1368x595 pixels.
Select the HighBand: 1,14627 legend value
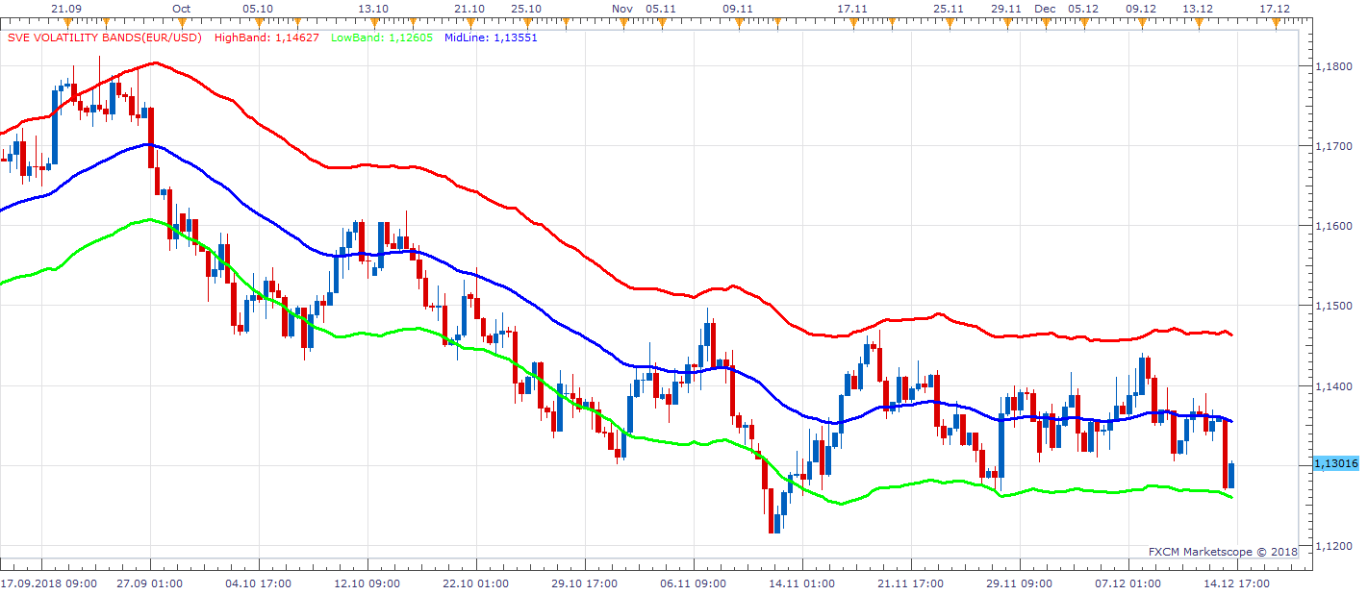click(268, 37)
